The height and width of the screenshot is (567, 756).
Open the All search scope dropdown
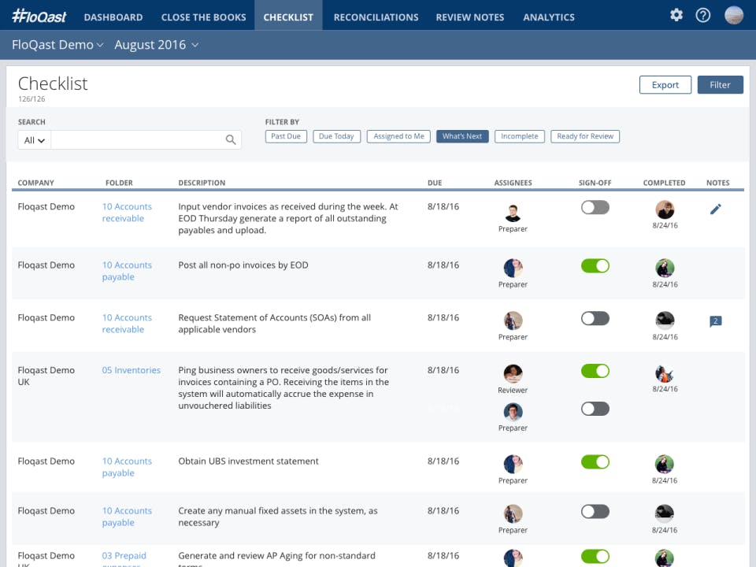[x=32, y=139]
